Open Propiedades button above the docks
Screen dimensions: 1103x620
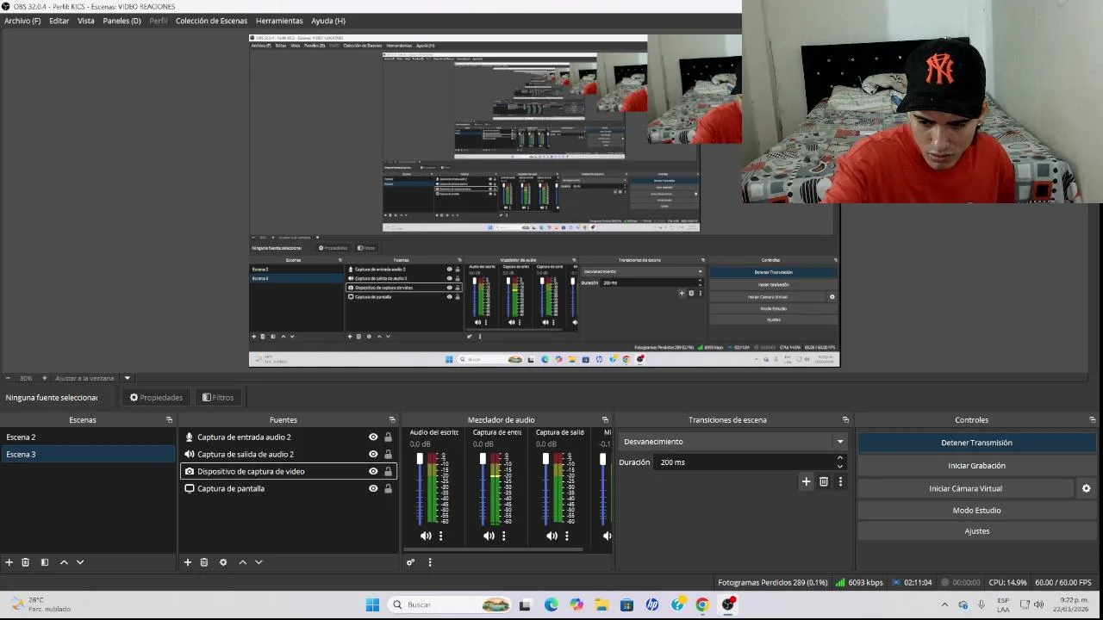point(156,398)
